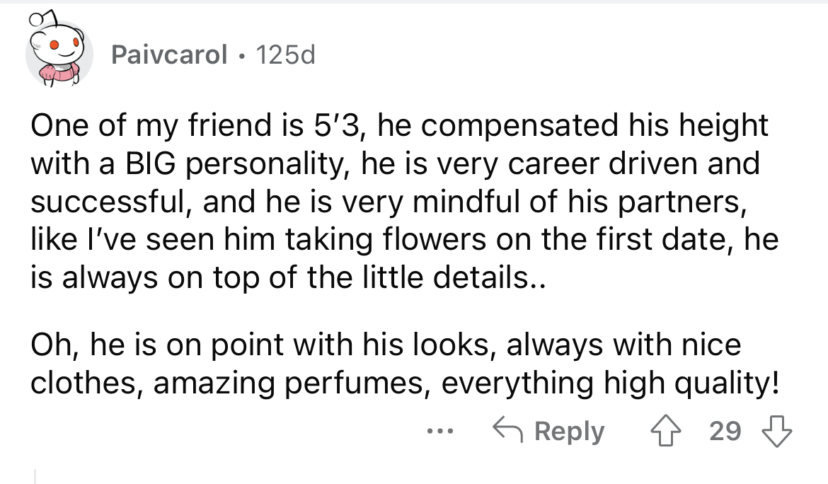
Task: Click the Reply button label
Action: click(569, 432)
